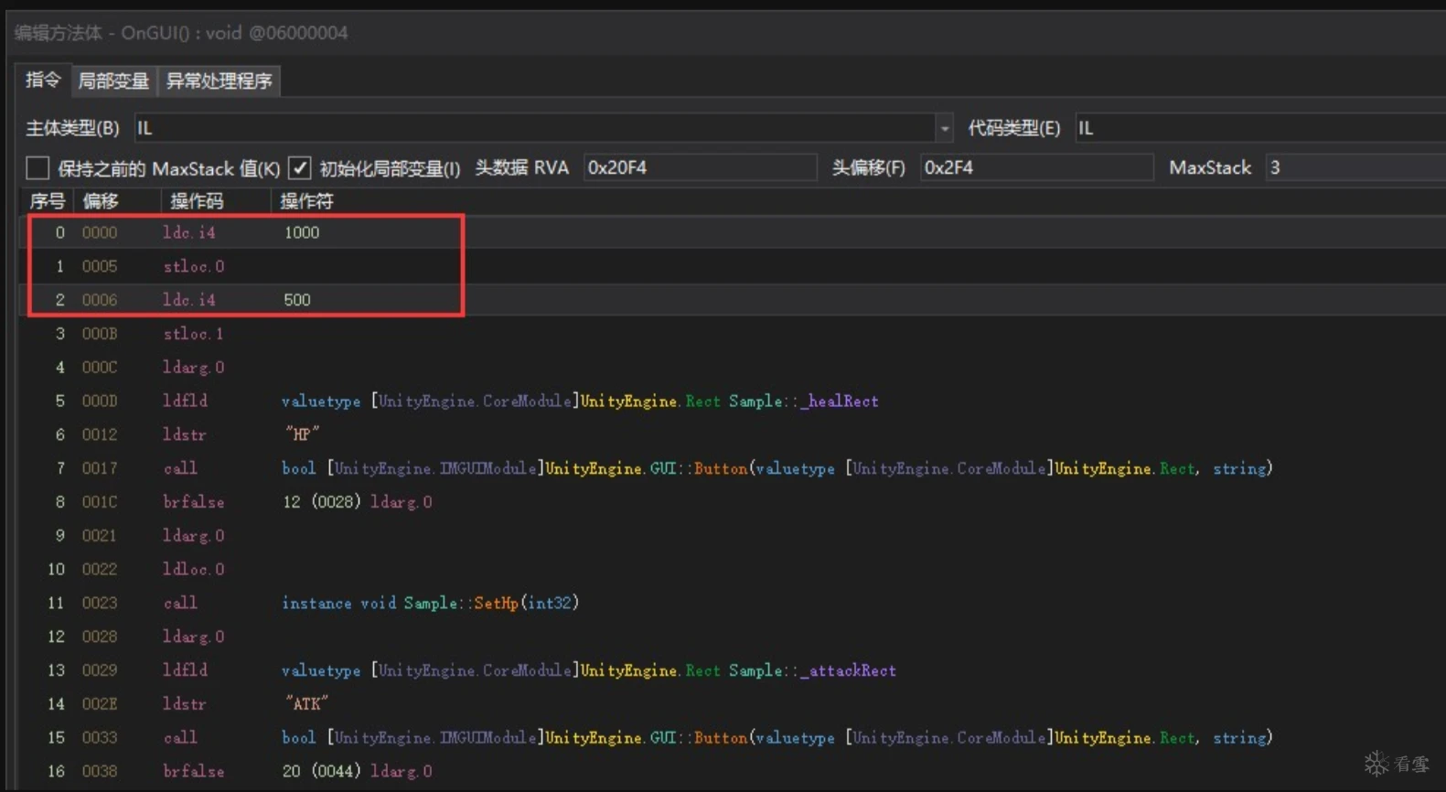Enable 保持之前的 MaxStack 值 checkbox
The height and width of the screenshot is (792, 1446).
[x=37, y=168]
